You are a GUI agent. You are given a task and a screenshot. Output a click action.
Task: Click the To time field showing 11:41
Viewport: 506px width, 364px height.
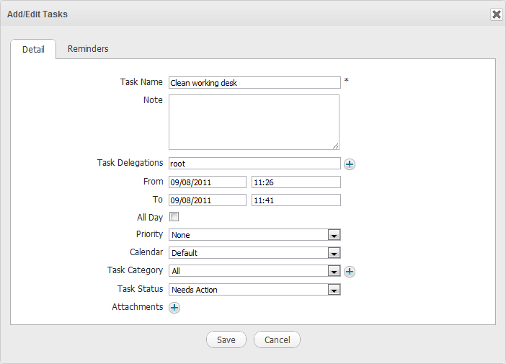click(296, 200)
